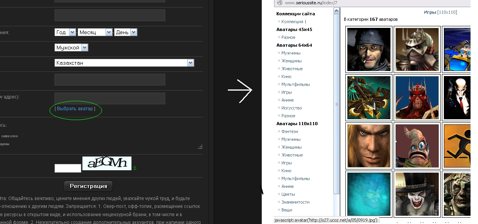Image resolution: width=478 pixels, height=224 pixels.
Task: Open the 'Фэнтези' category link
Action: [290, 131]
